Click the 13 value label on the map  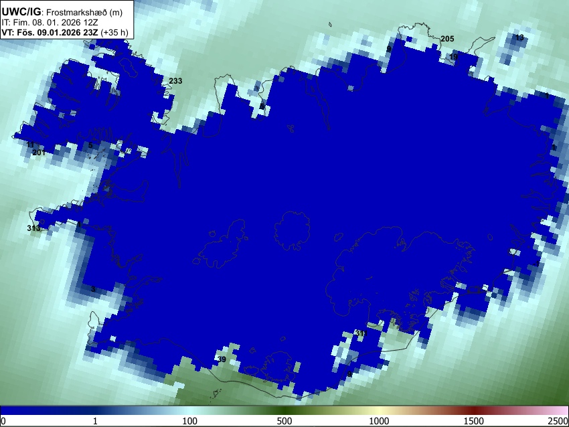click(x=519, y=37)
